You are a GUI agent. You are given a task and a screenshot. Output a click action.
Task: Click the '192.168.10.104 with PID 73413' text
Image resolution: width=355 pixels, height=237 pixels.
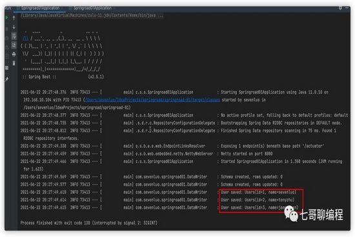pyautogui.click(x=52, y=100)
